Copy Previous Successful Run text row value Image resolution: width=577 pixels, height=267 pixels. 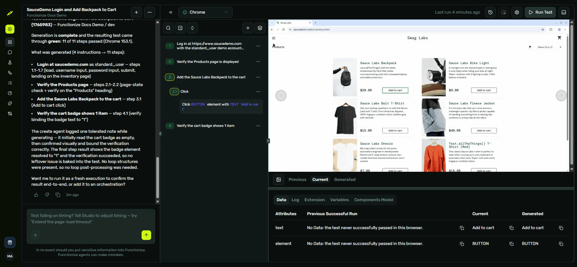click(x=462, y=228)
